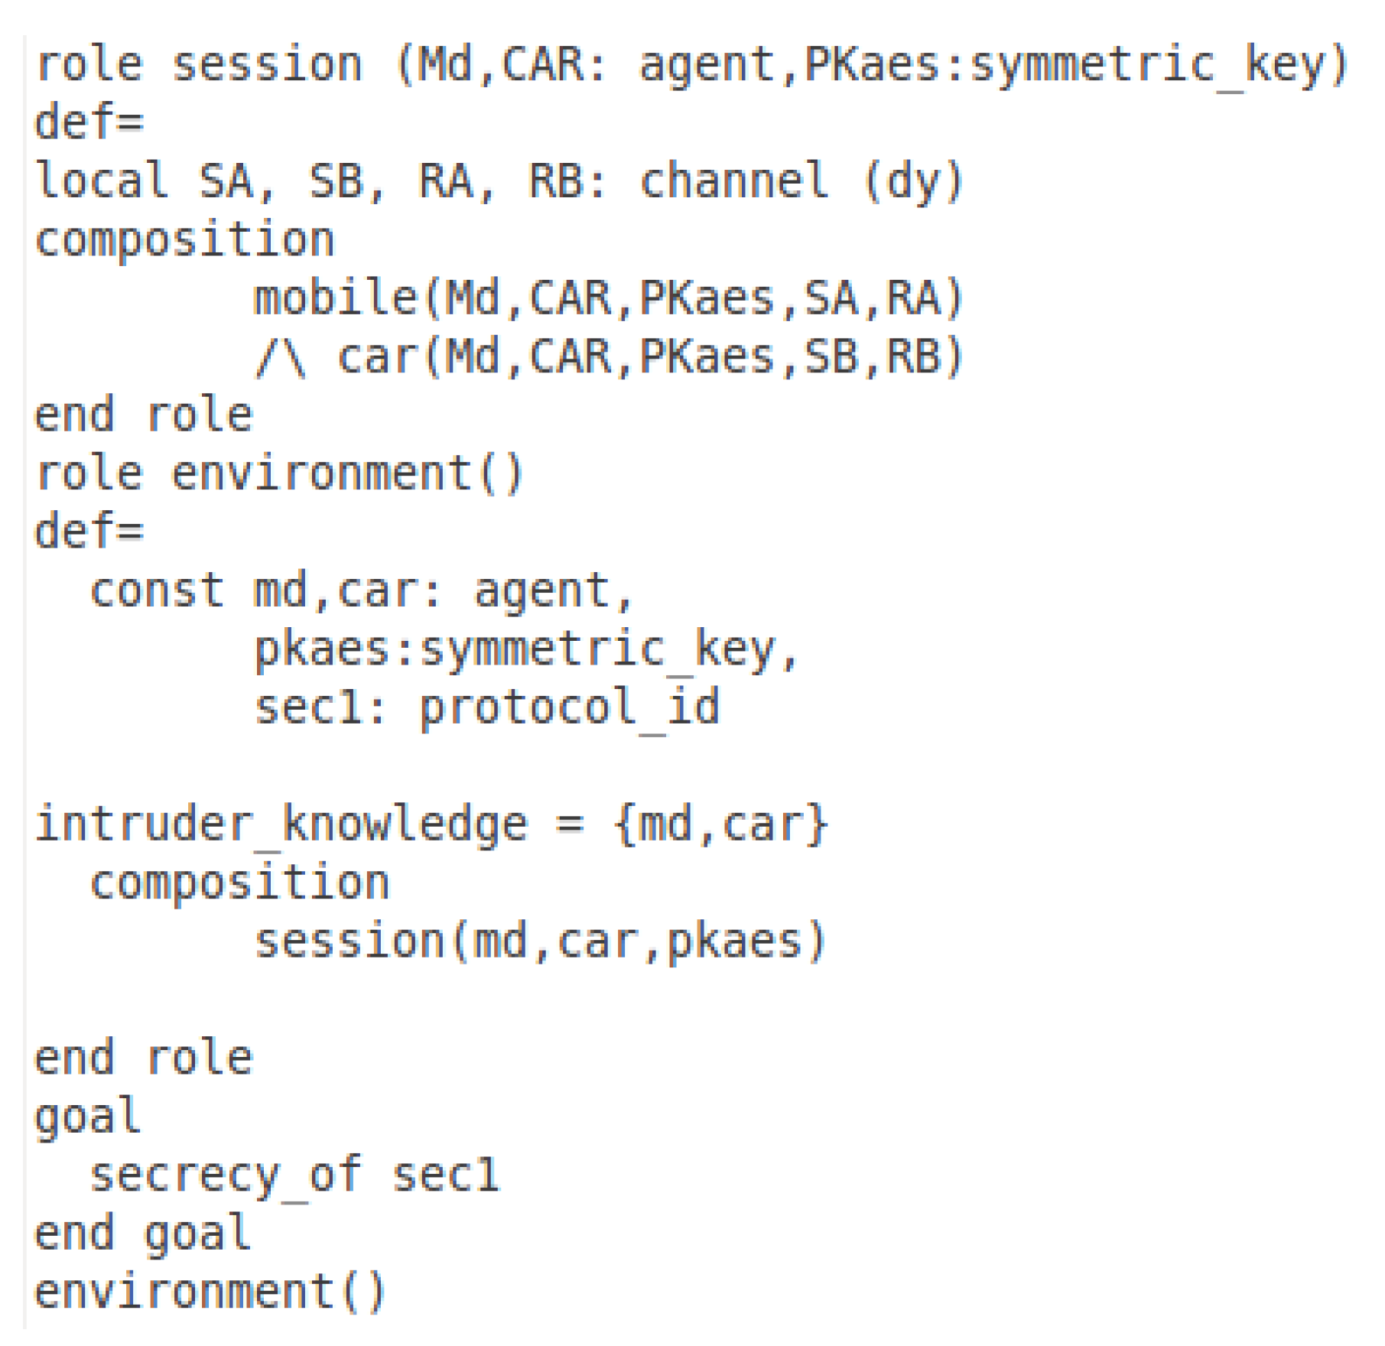Viewport: 1385px width, 1346px height.
Task: Click the word 'agent' in the session signature
Action: point(707,65)
